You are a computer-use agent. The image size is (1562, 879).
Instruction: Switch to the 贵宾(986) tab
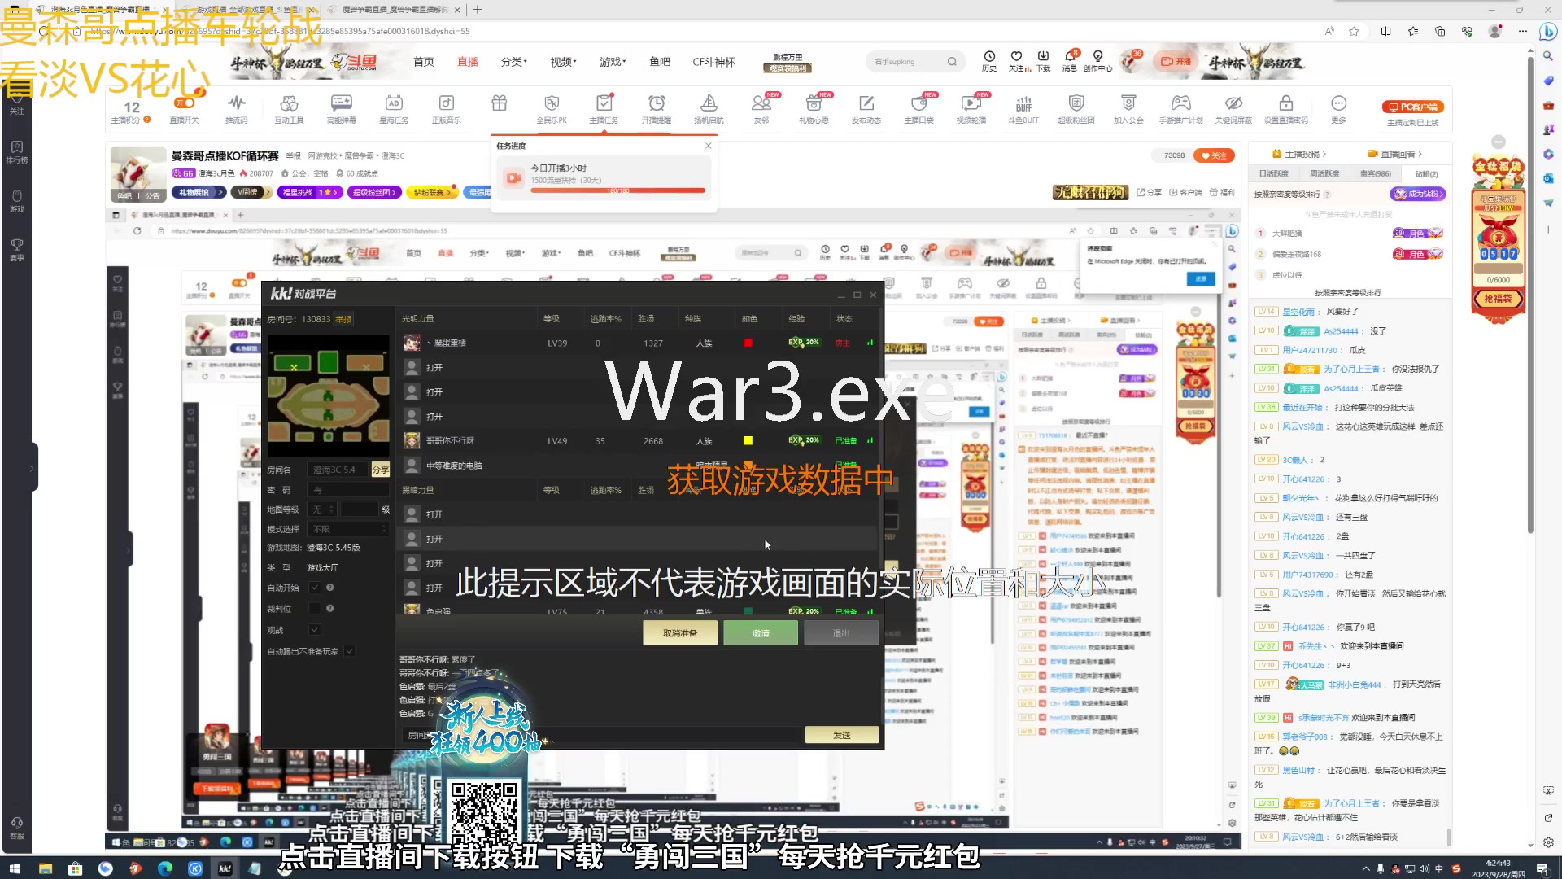1376,173
